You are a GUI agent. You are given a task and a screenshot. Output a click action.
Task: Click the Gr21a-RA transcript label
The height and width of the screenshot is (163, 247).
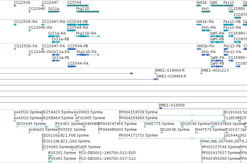point(57,33)
